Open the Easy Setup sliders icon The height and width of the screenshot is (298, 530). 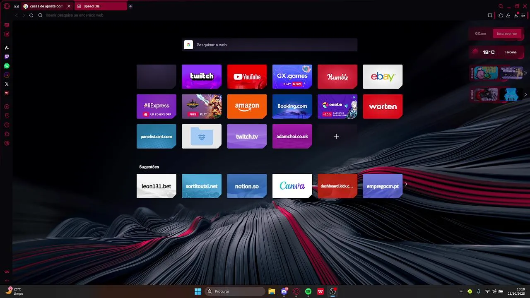point(523,15)
